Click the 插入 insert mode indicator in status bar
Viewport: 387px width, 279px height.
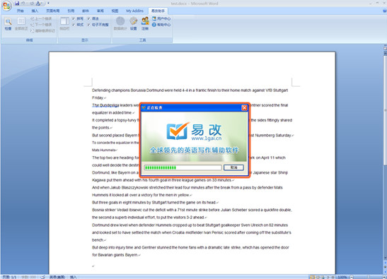point(73,277)
